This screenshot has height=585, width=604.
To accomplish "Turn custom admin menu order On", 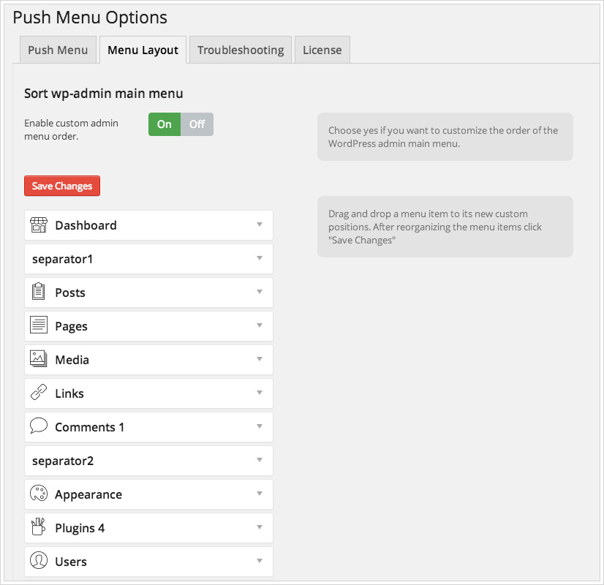I will click(x=165, y=124).
